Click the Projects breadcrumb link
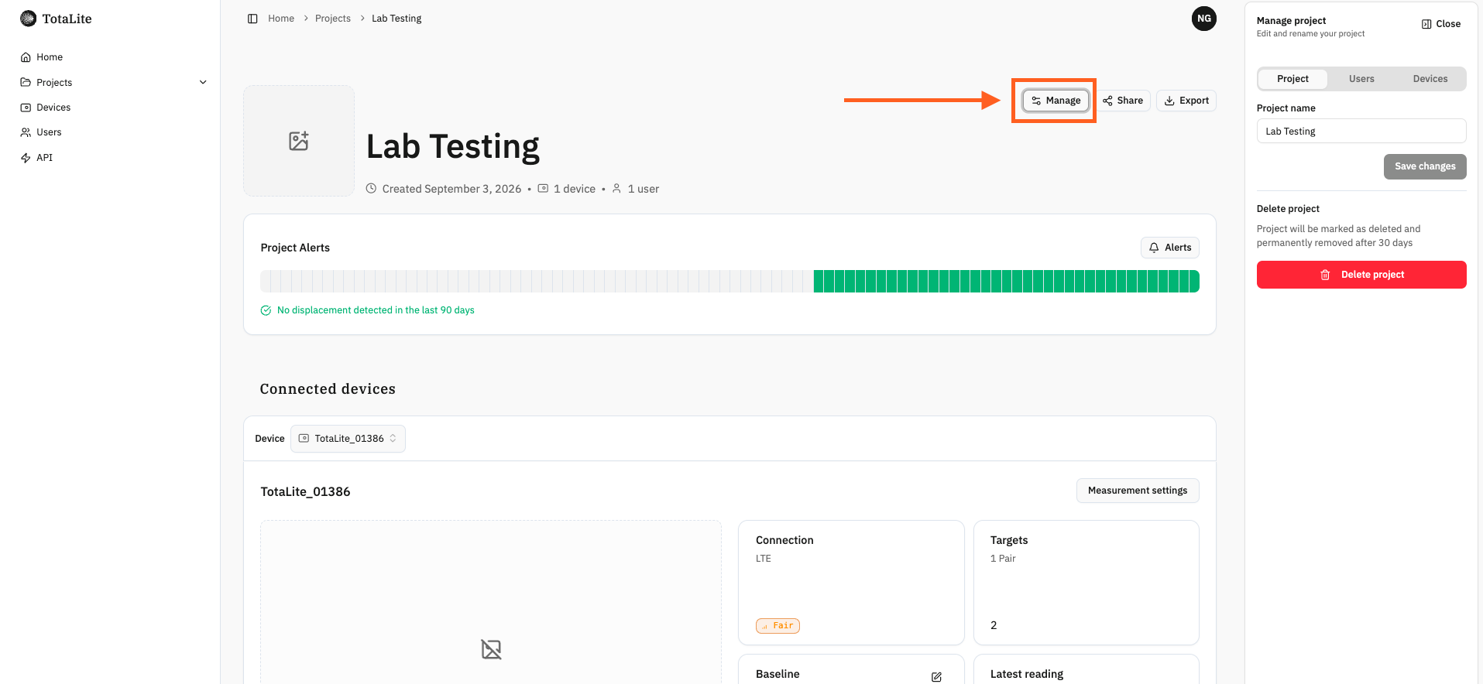The height and width of the screenshot is (684, 1483). [x=333, y=19]
